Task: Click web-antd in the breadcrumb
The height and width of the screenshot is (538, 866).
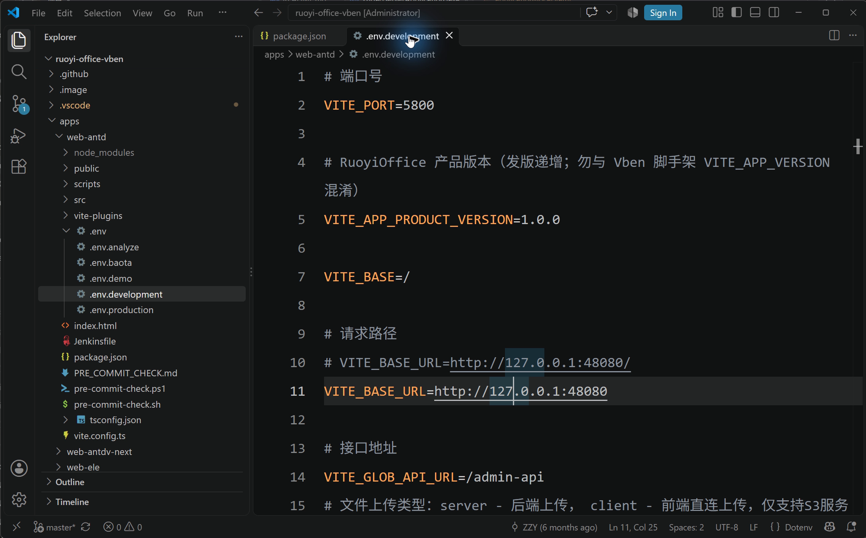Action: 315,54
